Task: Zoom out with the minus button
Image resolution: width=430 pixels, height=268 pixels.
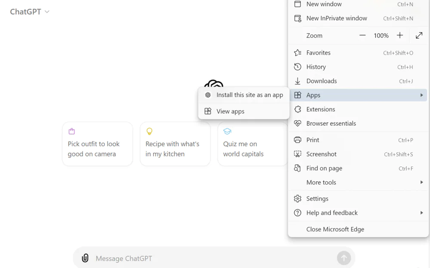Action: (x=362, y=35)
